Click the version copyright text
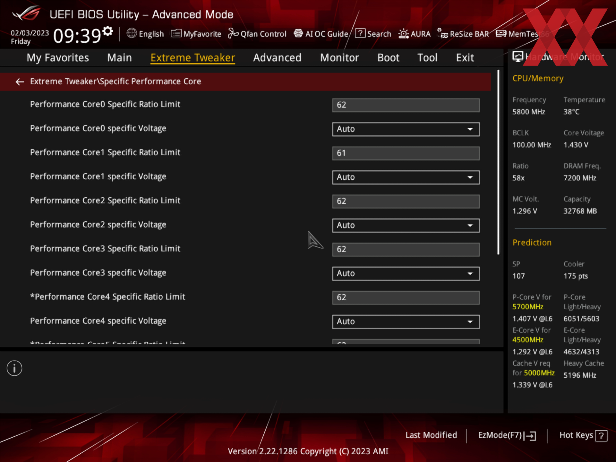 point(308,451)
